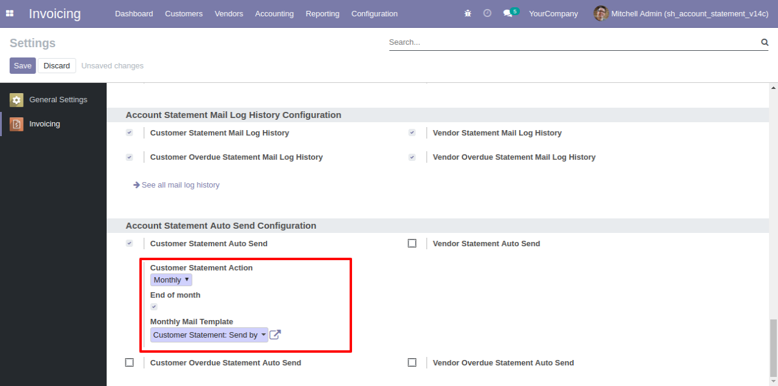Toggle Customer Overdue Statement Mail Log History checkbox
The height and width of the screenshot is (386, 778).
tap(129, 157)
